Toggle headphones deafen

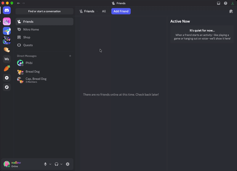57,164
